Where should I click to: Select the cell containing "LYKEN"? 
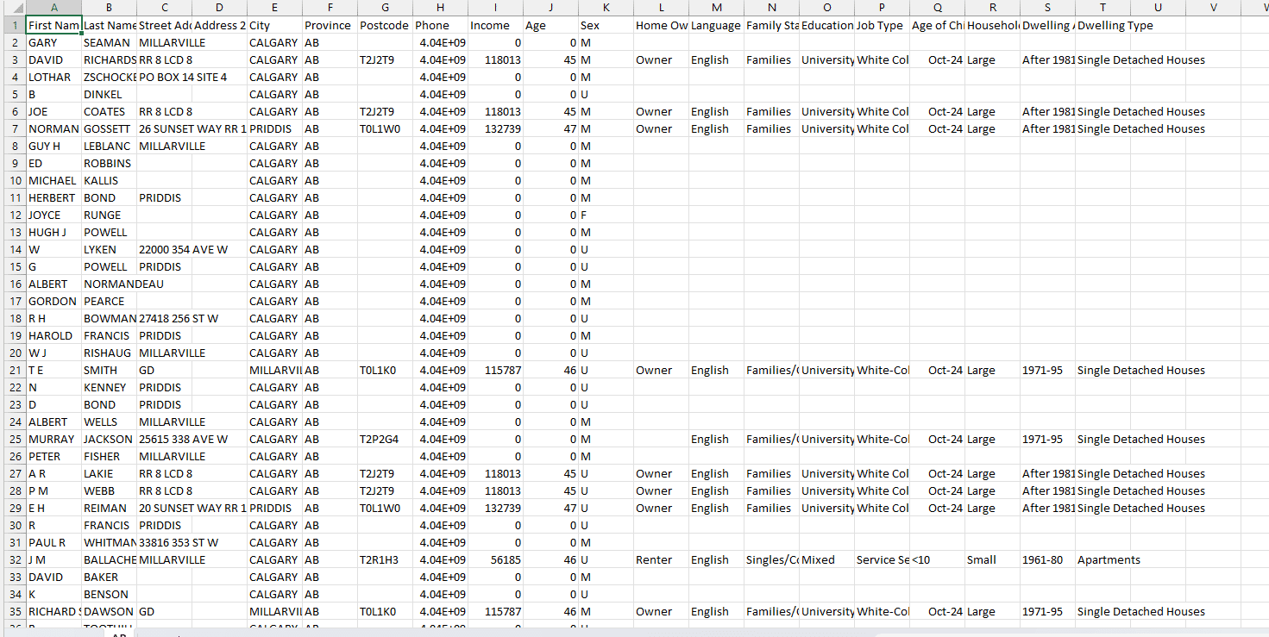[110, 249]
